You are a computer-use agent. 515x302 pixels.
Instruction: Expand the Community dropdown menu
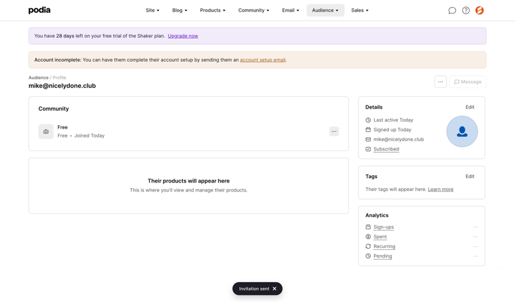tap(254, 10)
